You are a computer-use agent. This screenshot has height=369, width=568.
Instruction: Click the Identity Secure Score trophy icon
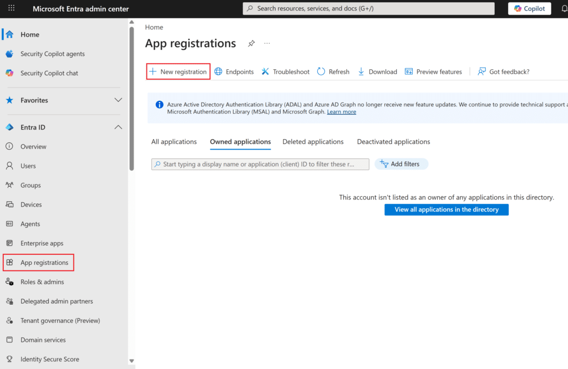(9, 359)
